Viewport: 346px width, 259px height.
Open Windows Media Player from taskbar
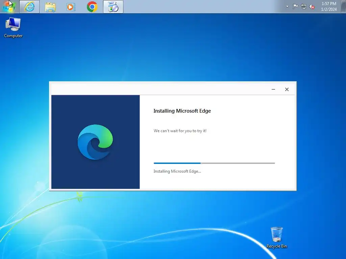[x=71, y=7]
